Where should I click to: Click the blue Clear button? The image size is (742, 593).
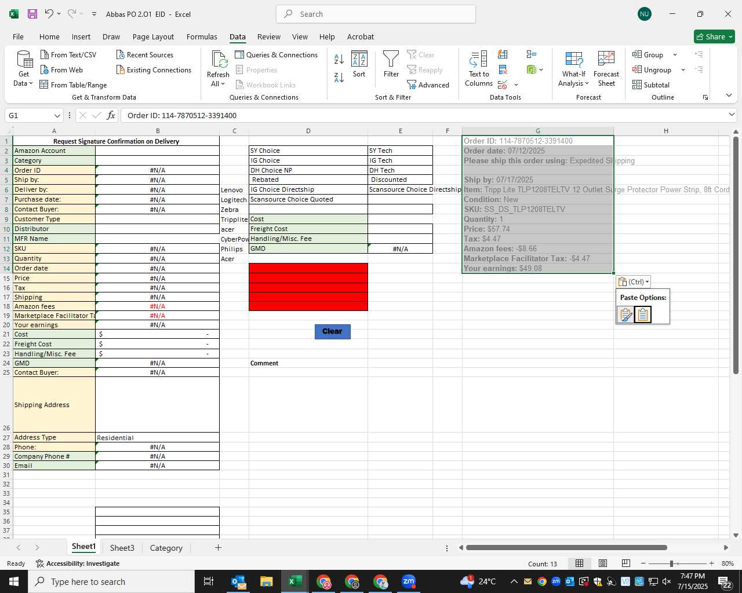(x=332, y=331)
